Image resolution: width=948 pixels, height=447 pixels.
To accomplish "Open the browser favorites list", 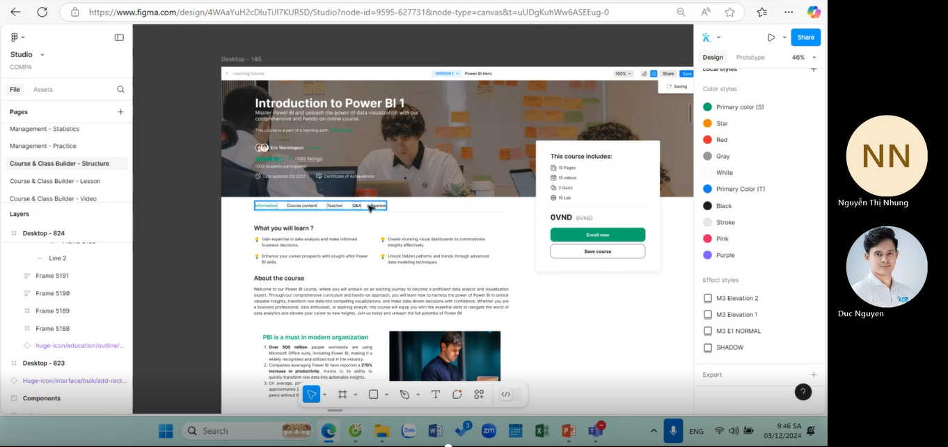I will tap(762, 12).
